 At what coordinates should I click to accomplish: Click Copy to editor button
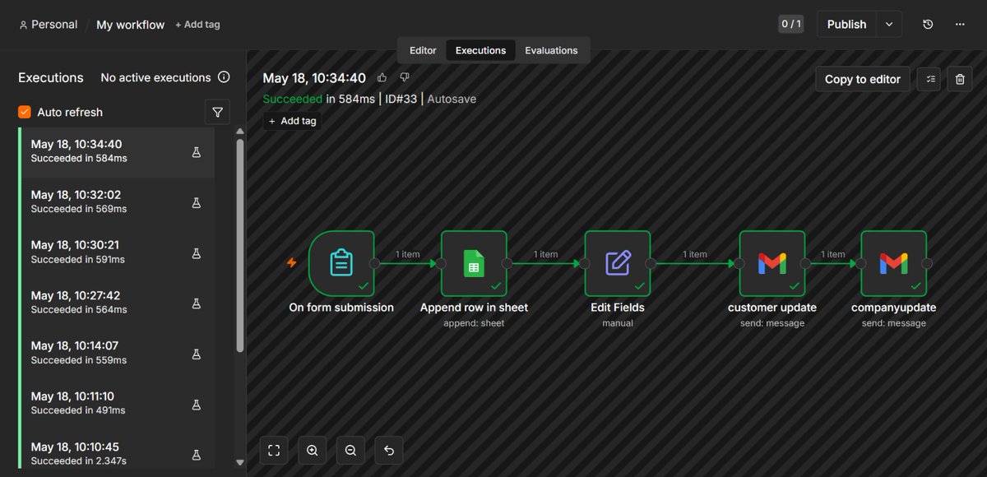tap(863, 79)
